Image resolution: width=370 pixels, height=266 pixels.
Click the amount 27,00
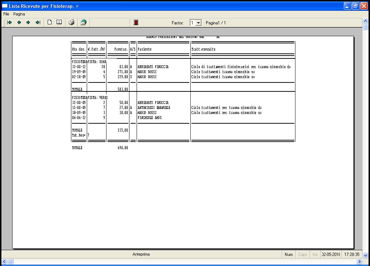tap(124, 108)
